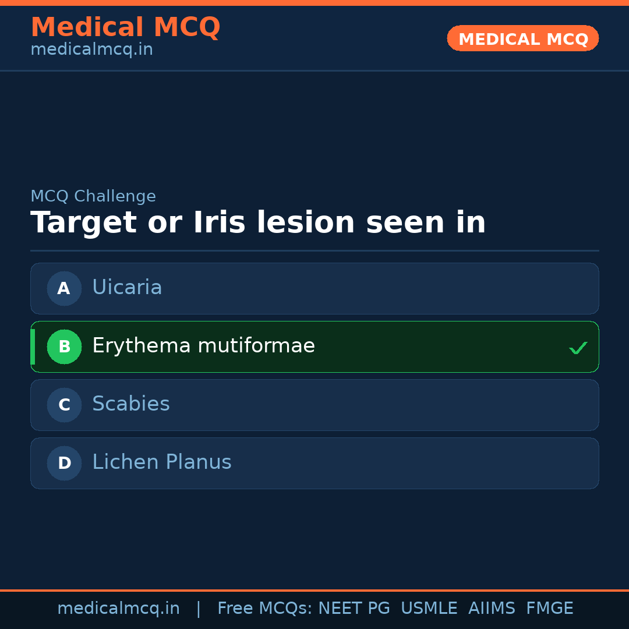The height and width of the screenshot is (629, 629).
Task: Click the green B circle icon
Action: (64, 347)
